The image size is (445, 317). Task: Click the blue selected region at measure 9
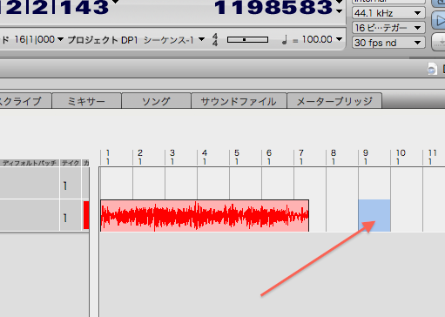pos(374,215)
